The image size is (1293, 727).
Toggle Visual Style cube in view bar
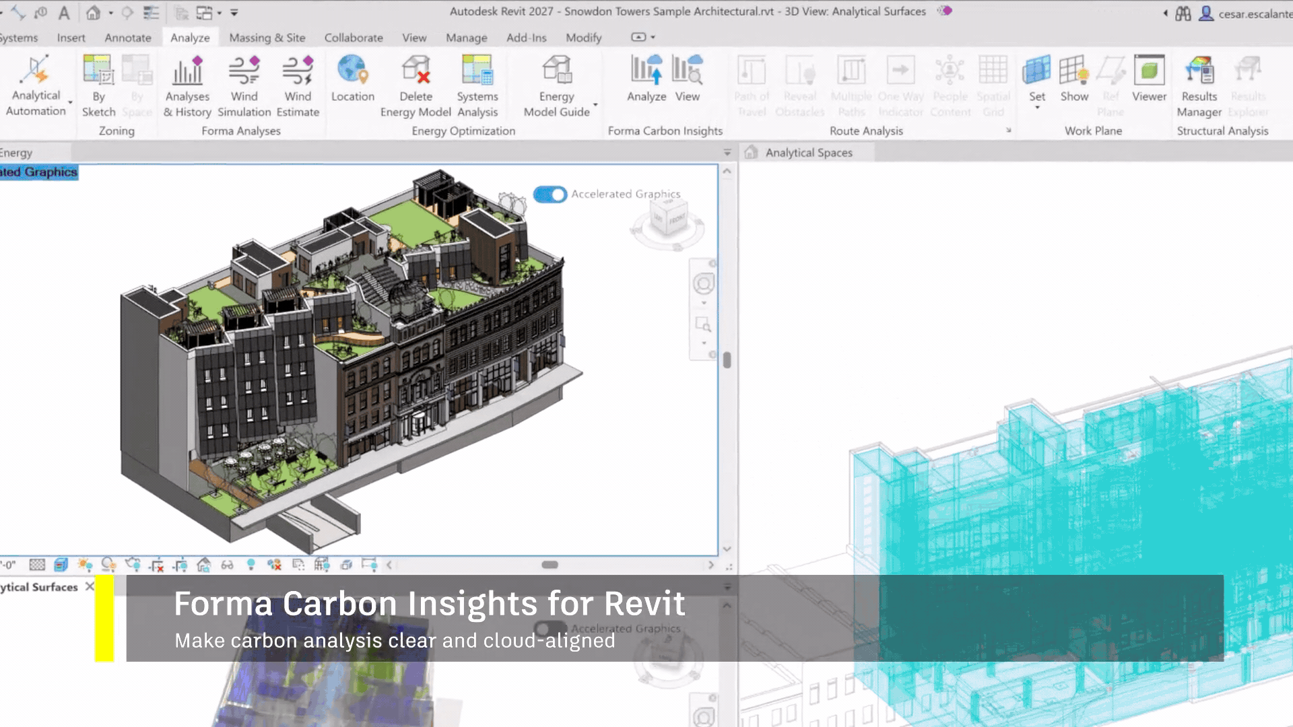pos(61,565)
